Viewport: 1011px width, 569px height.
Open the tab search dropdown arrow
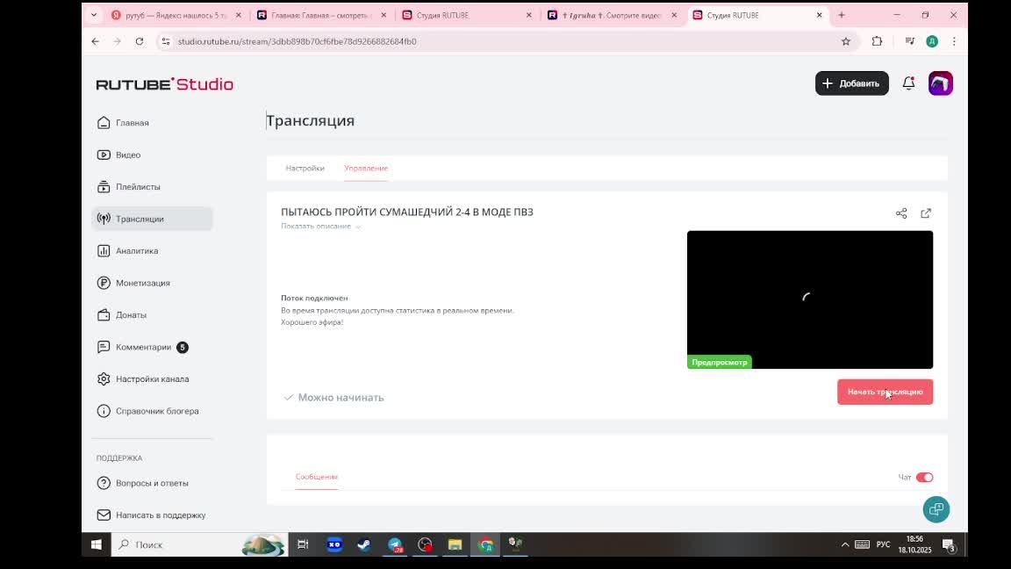click(x=94, y=15)
